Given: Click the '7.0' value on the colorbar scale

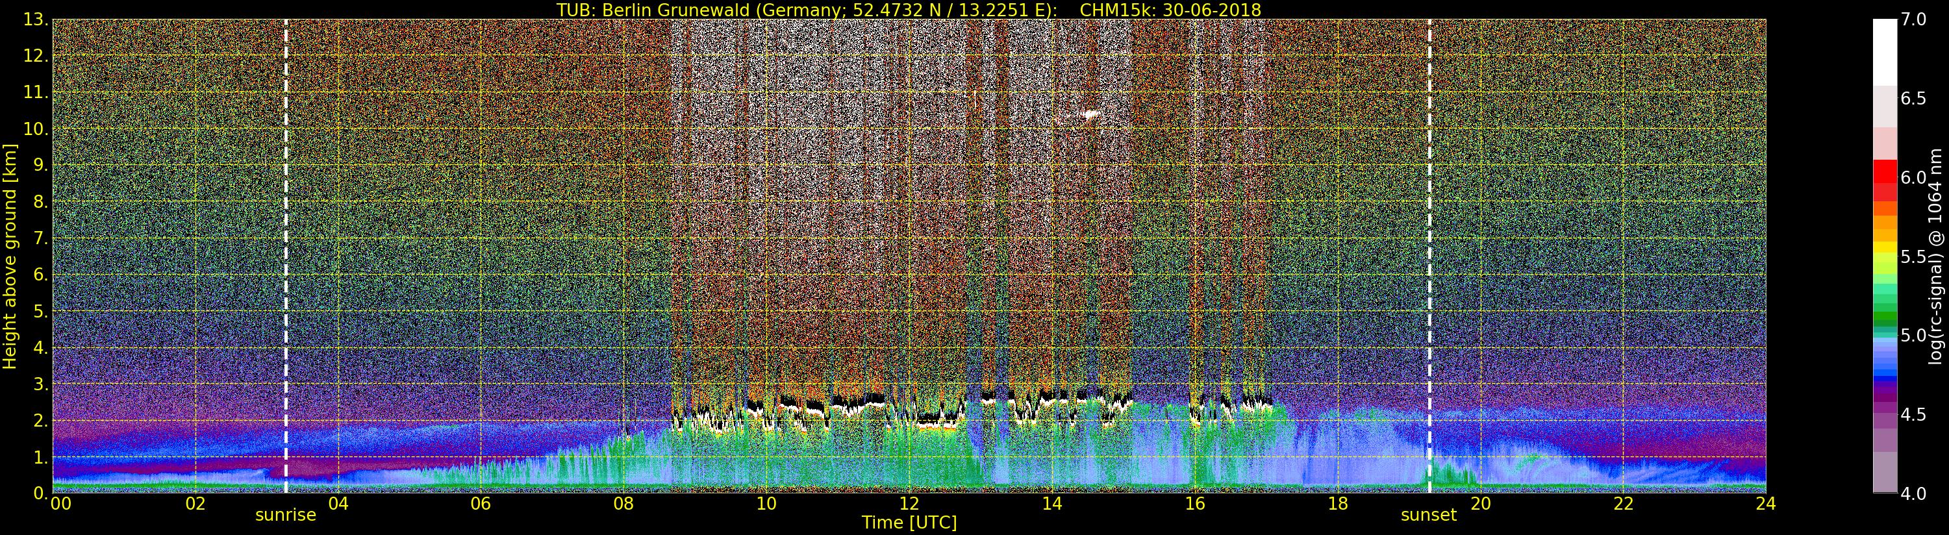Looking at the screenshot, I should [x=1914, y=19].
